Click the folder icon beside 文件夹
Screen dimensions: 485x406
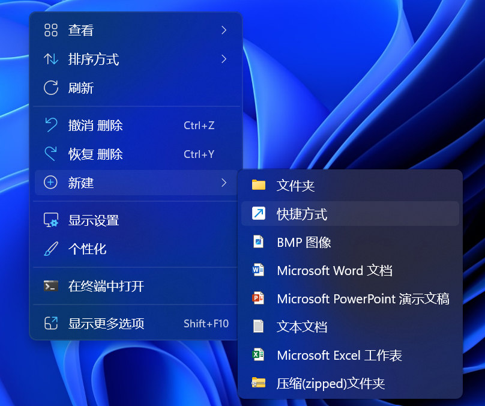(259, 185)
